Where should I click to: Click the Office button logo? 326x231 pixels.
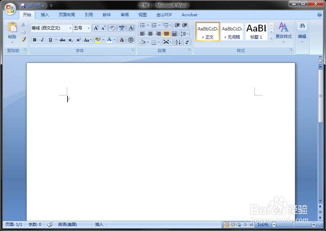pyautogui.click(x=10, y=9)
